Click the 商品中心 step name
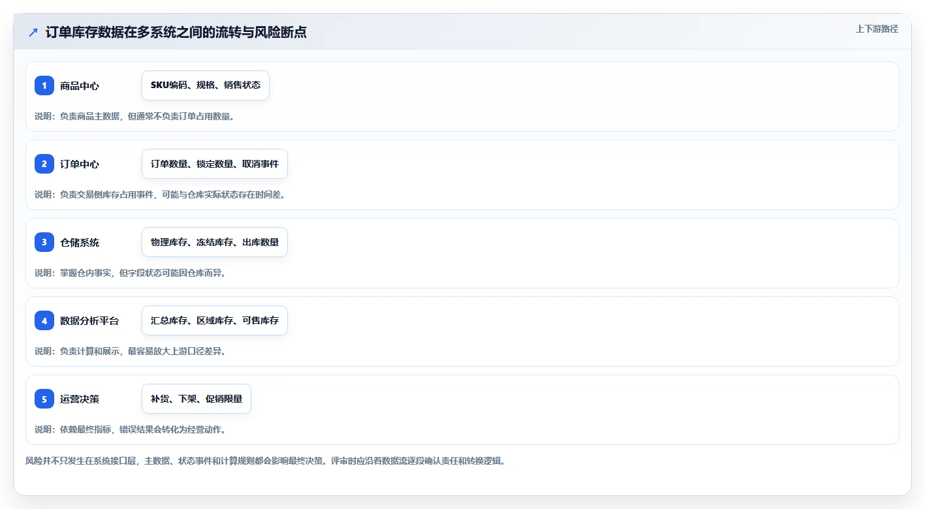Viewport: 925px width, 509px height. tap(80, 85)
